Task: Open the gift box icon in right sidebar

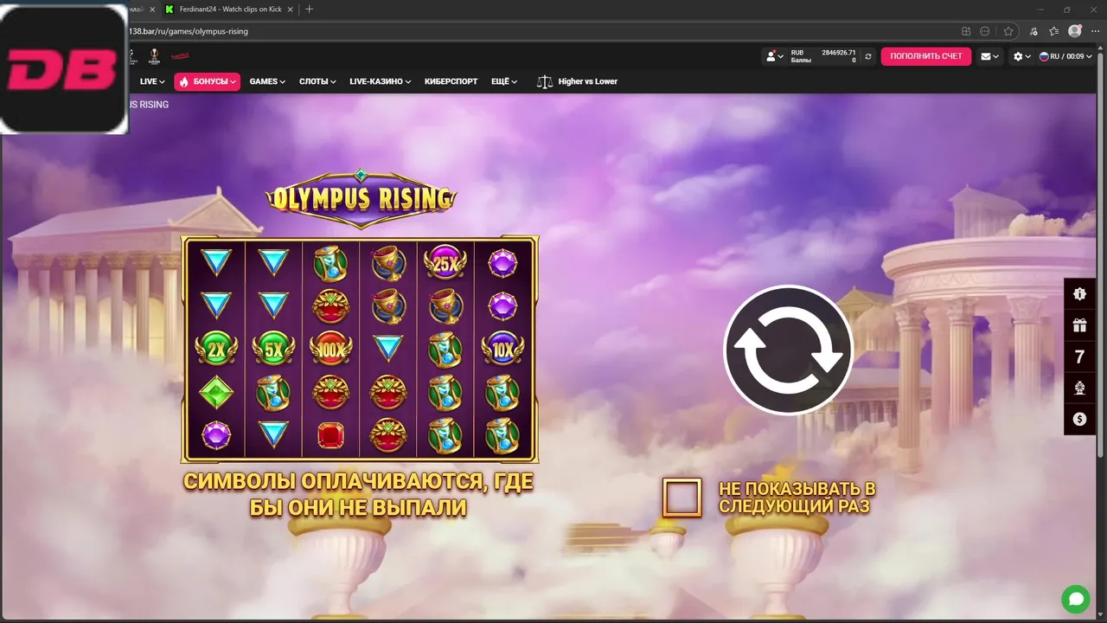Action: pyautogui.click(x=1079, y=325)
